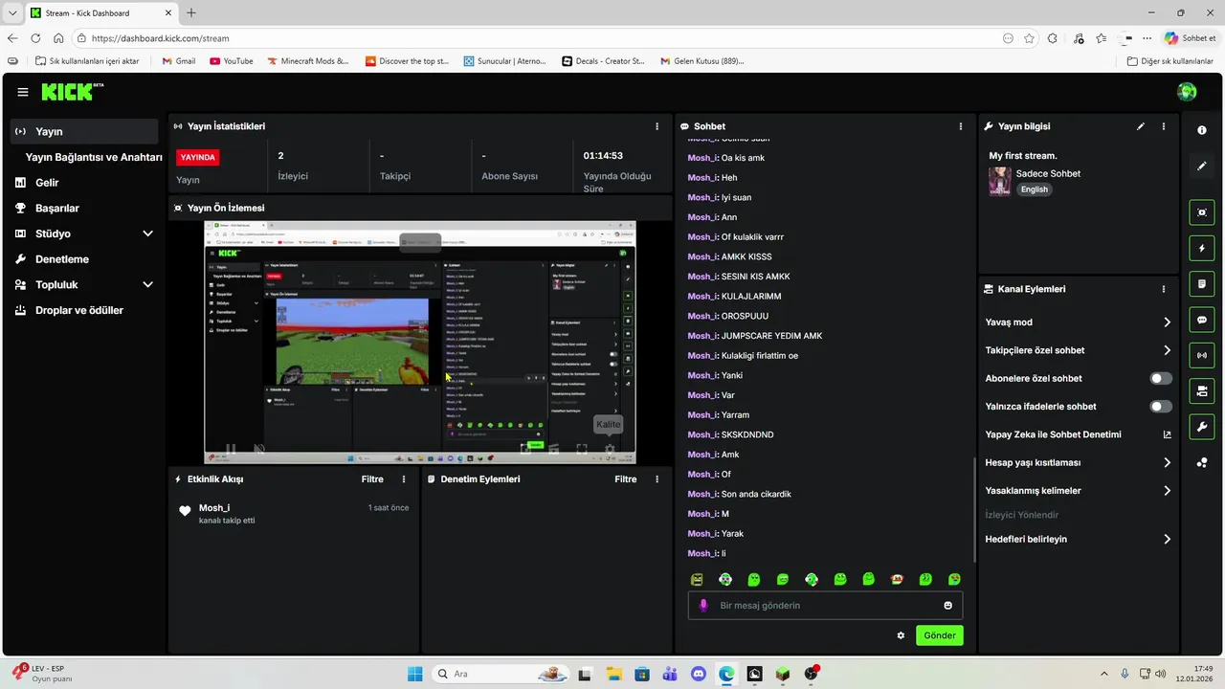This screenshot has height=689, width=1225.
Task: Open the hamburger menu beside Kick logo
Action: tap(23, 92)
